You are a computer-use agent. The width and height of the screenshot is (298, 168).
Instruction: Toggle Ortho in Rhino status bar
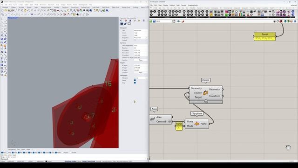click(74, 161)
